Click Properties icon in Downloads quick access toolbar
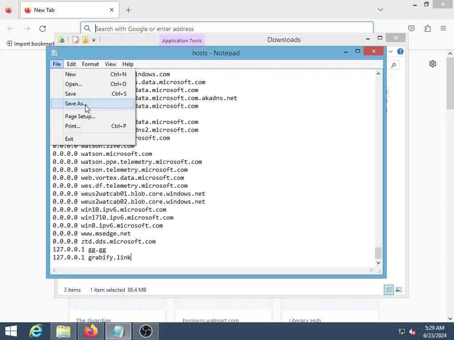 [x=75, y=40]
